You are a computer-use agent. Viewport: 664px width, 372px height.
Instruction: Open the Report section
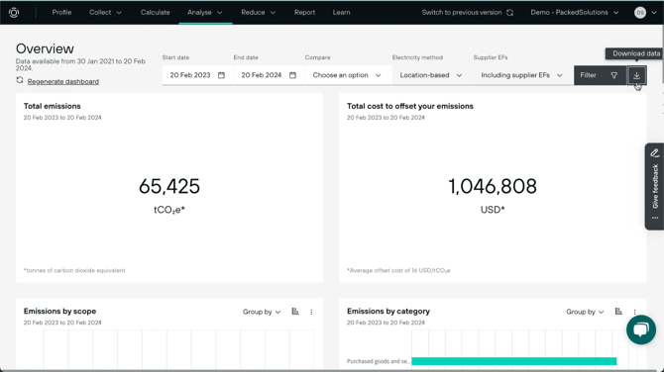tap(304, 12)
